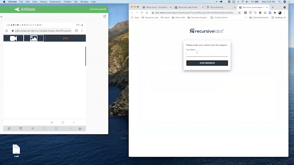The height and width of the screenshot is (165, 294).
Task: Close the Nikon zoom tab
Action: (x=170, y=7)
